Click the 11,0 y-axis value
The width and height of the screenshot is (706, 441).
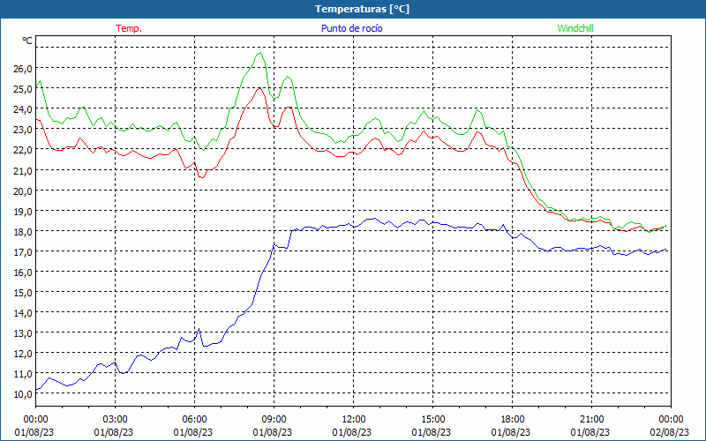point(23,373)
